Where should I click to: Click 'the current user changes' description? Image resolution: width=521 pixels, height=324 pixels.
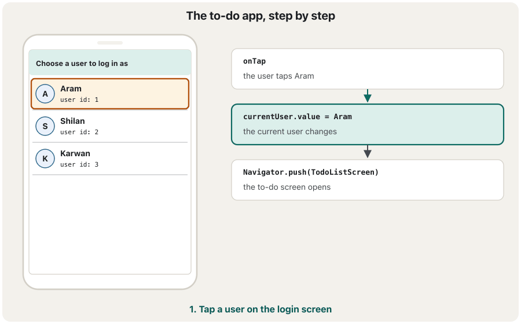(x=290, y=131)
